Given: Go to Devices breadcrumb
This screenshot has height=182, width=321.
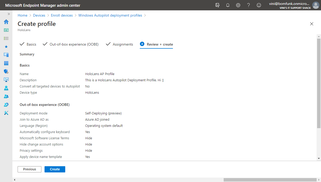Looking at the screenshot, I should (x=39, y=15).
